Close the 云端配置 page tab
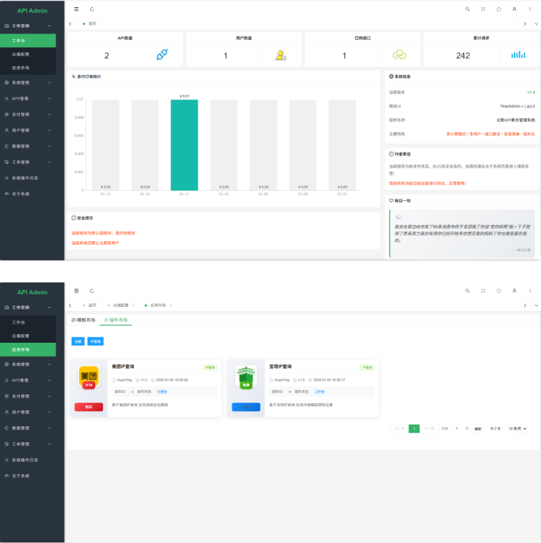 (x=133, y=305)
